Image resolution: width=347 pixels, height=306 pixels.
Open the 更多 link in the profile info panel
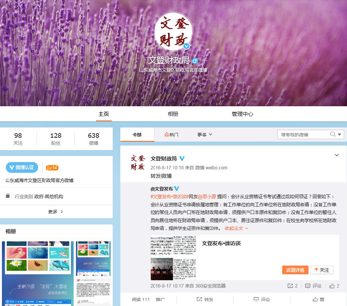(x=53, y=211)
